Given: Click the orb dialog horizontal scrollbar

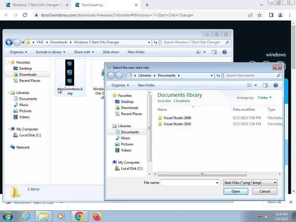Looking at the screenshot, I should (202, 174).
